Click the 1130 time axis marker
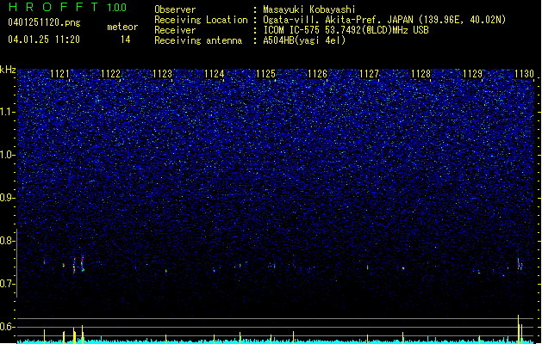Screen dimensions: 542x344 click(x=525, y=74)
